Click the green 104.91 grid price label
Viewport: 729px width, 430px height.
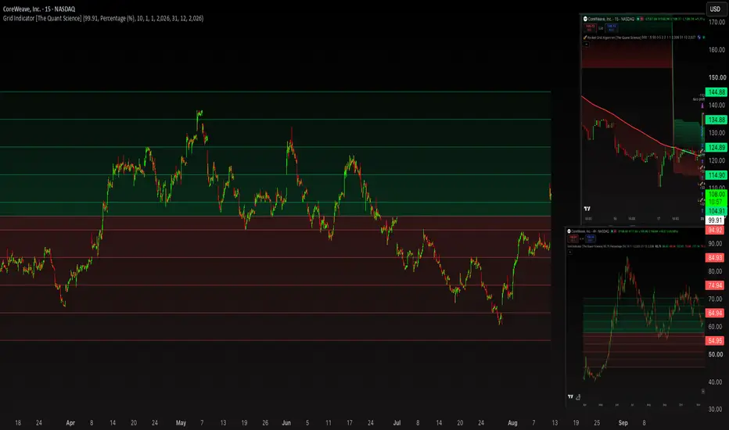[x=716, y=211]
